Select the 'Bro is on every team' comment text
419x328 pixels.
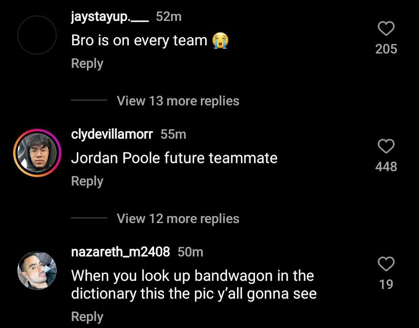150,41
